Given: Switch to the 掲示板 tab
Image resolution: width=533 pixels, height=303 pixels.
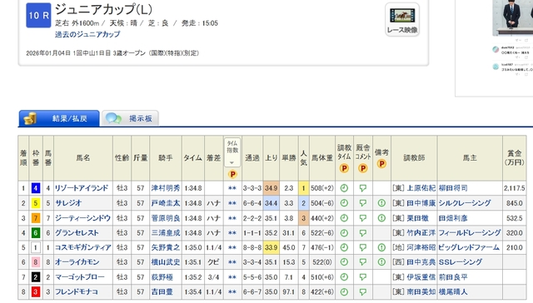Looking at the screenshot, I should tap(130, 118).
